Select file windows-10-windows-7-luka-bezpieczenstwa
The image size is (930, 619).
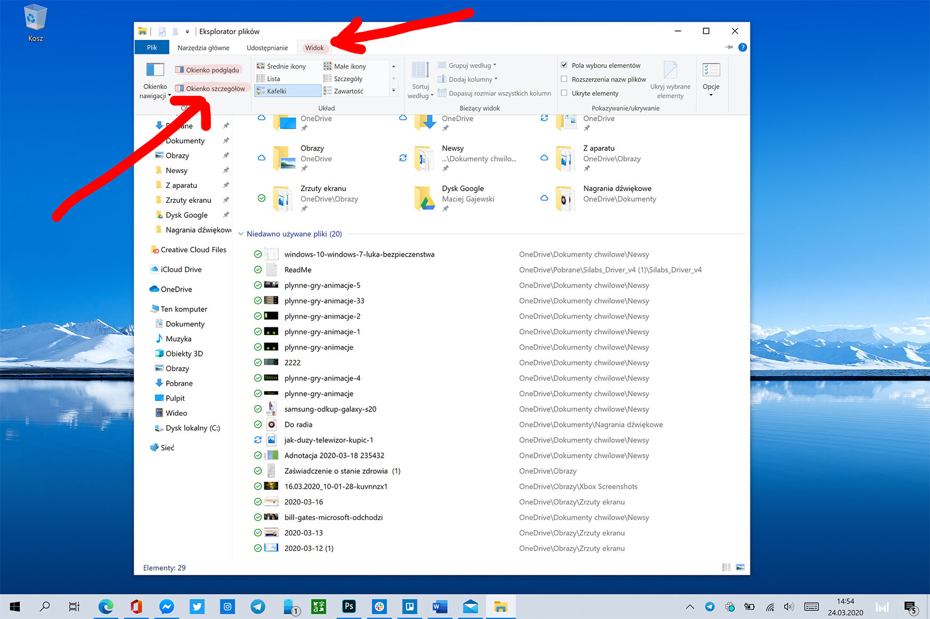pos(359,254)
